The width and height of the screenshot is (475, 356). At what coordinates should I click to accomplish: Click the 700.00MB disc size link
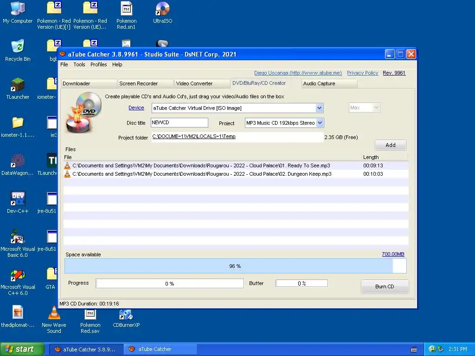[393, 254]
